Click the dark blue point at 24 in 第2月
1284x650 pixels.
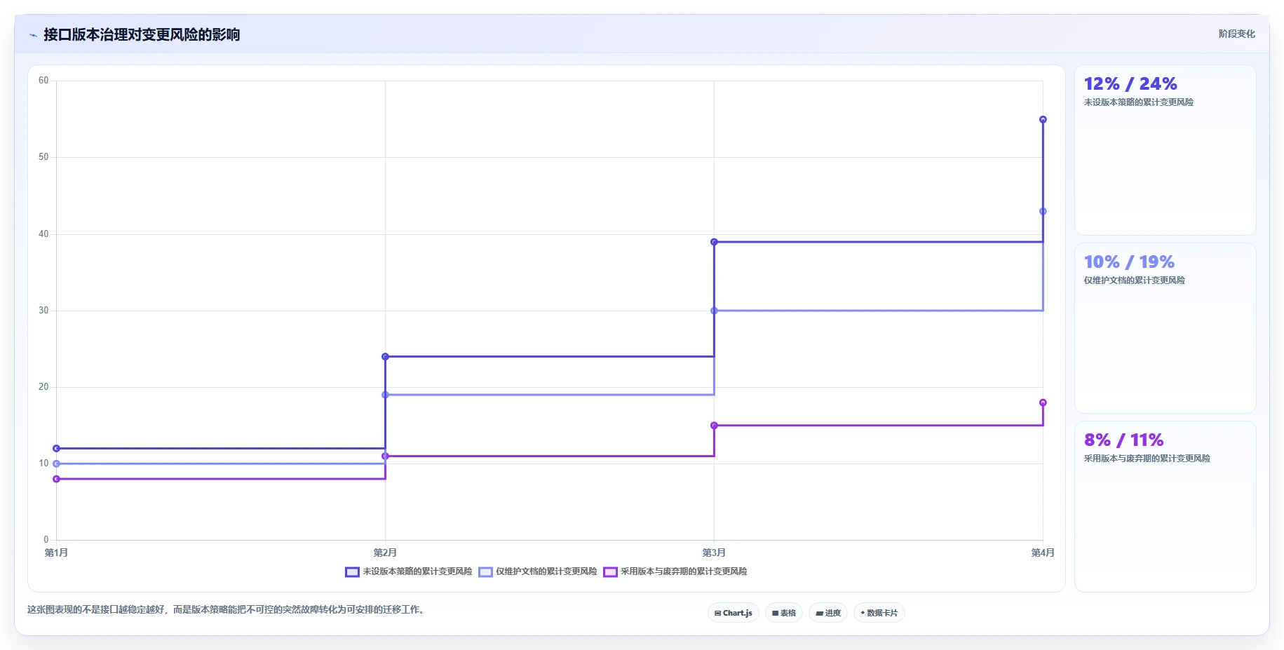(x=385, y=357)
